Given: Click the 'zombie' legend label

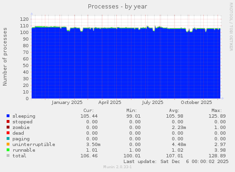Looking at the screenshot, I should tap(21, 128).
